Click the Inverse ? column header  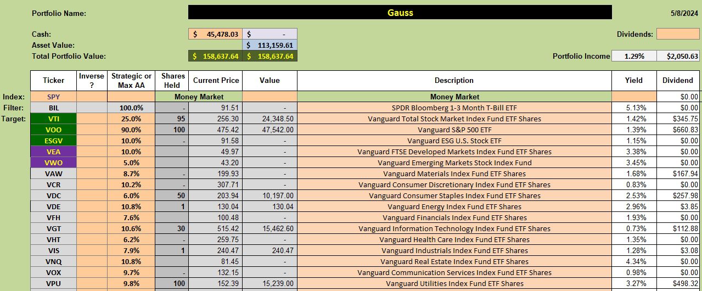click(x=92, y=81)
